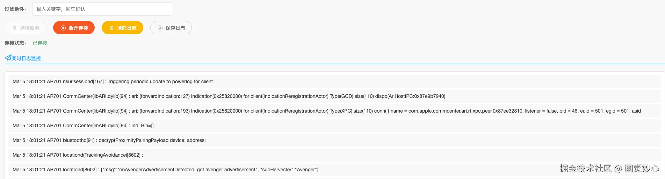Focus the keyword filter input field

tap(102, 9)
